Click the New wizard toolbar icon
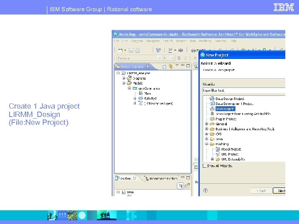 pyautogui.click(x=120, y=50)
